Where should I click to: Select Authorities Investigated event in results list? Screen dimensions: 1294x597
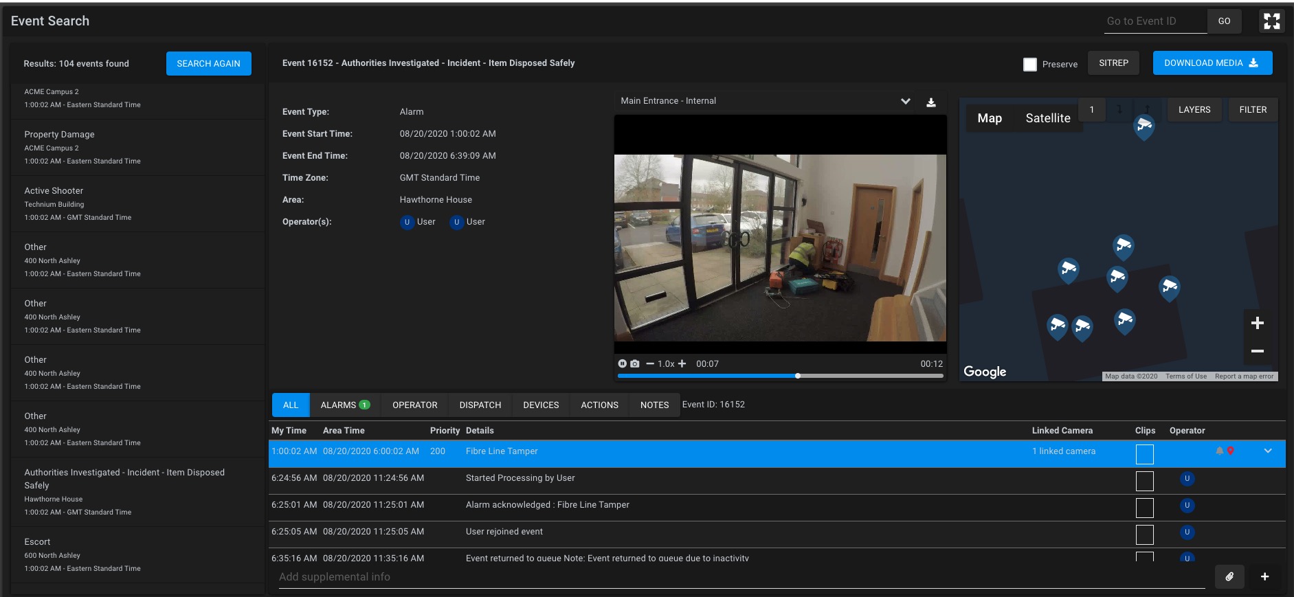pos(137,492)
